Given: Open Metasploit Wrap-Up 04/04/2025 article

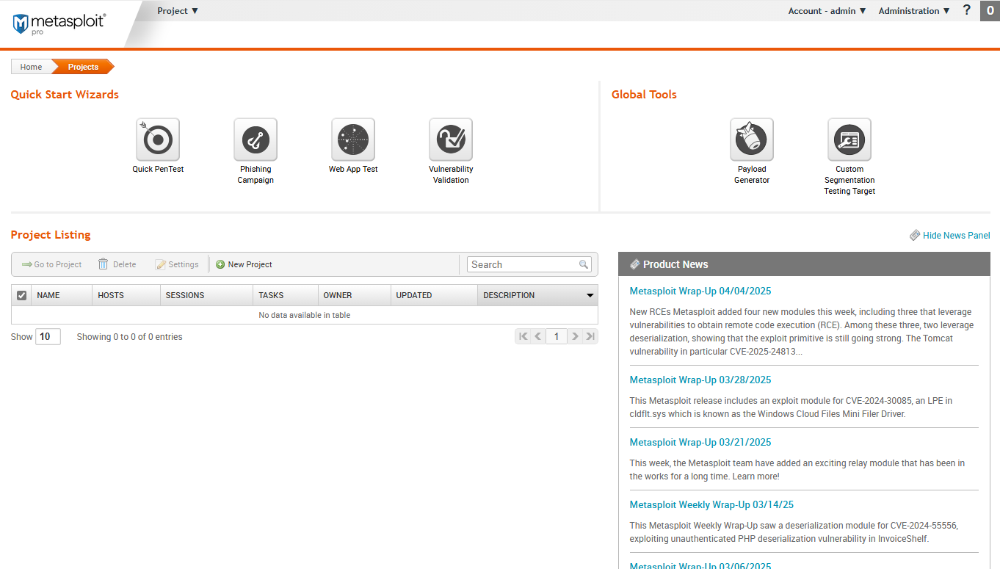Looking at the screenshot, I should (x=700, y=291).
